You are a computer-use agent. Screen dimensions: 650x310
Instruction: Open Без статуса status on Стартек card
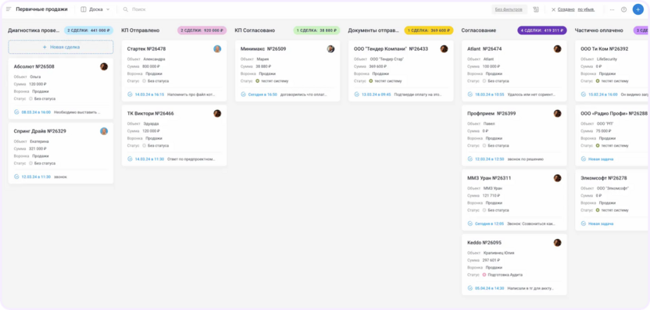[155, 80]
